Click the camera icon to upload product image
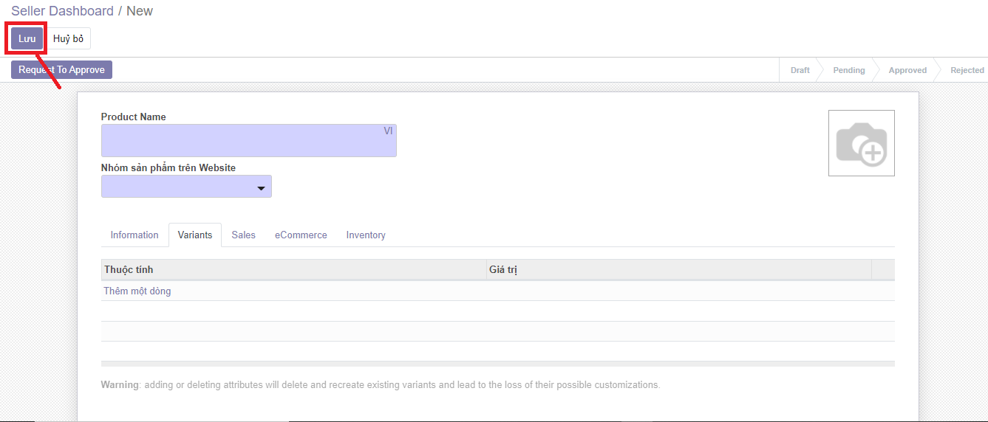988x422 pixels. (x=861, y=143)
